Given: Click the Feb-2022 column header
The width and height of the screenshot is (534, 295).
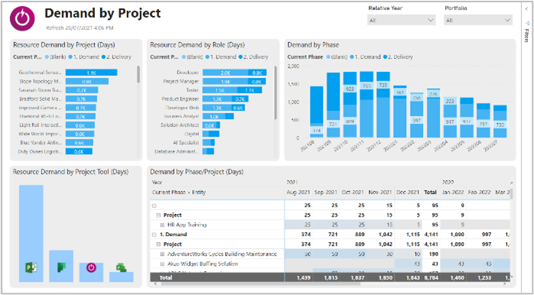Looking at the screenshot, I should point(479,193).
